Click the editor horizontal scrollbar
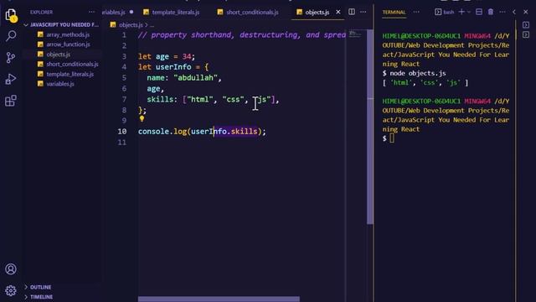 219,299
